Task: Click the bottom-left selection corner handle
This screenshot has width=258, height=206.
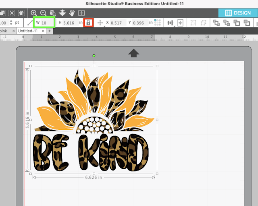Action: pyautogui.click(x=31, y=174)
